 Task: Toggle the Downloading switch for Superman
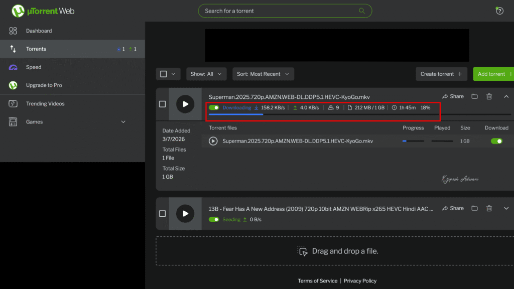pyautogui.click(x=214, y=107)
